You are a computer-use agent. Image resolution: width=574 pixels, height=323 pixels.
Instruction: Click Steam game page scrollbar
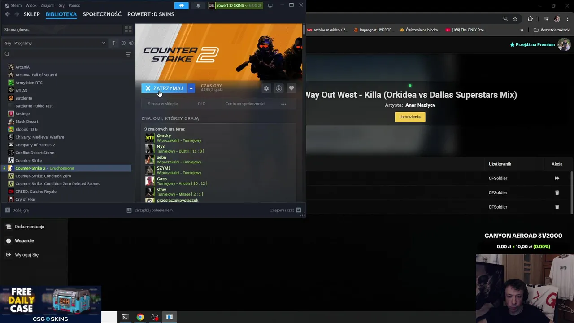(x=304, y=30)
